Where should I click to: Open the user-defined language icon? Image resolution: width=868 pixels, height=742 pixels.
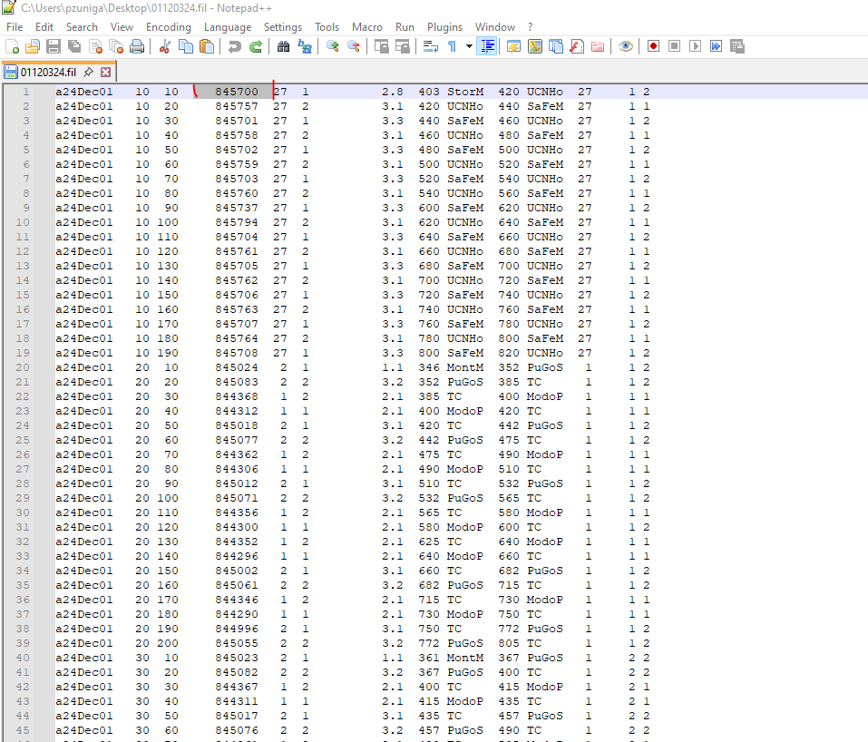tap(513, 46)
